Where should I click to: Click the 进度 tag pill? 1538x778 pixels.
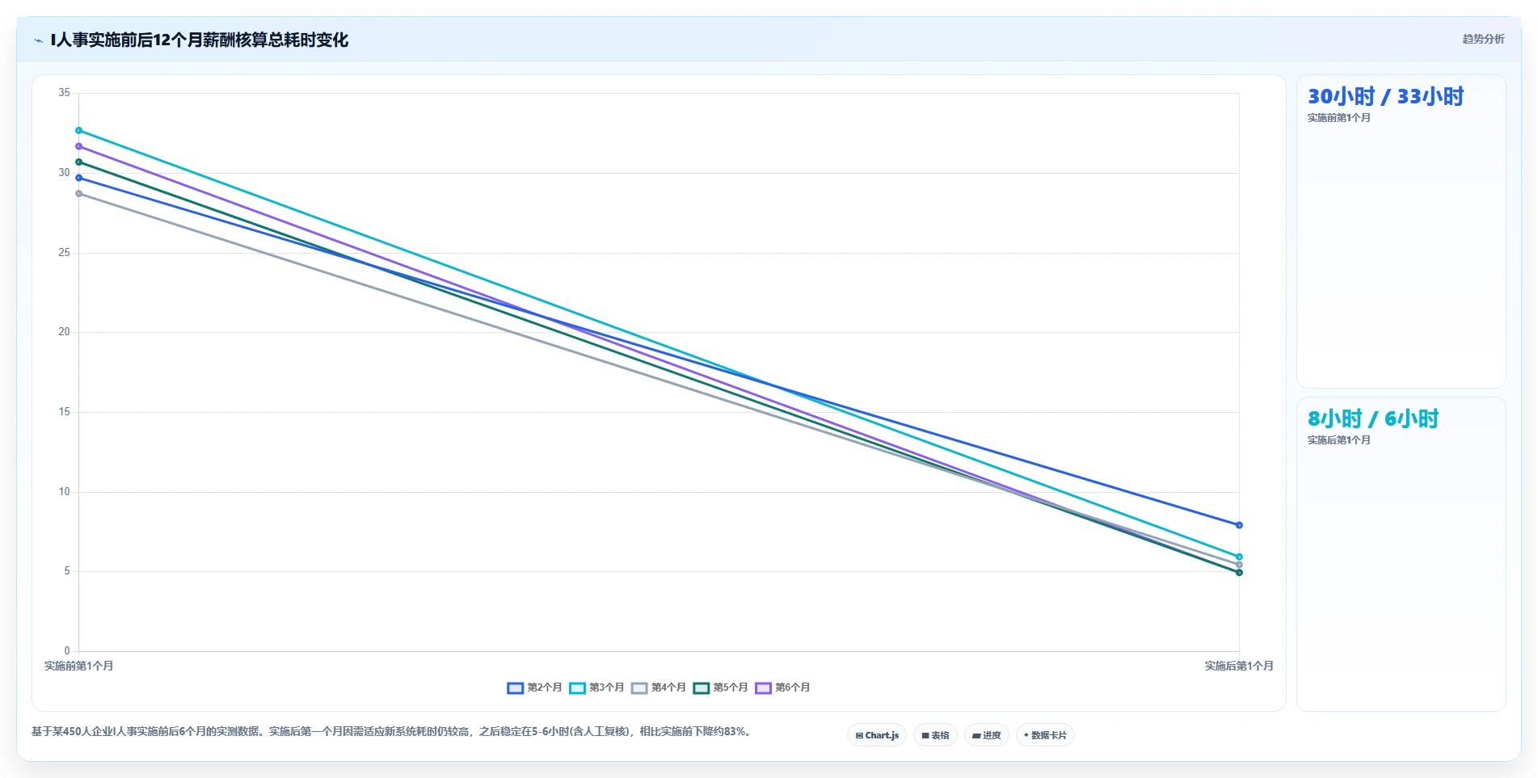(986, 735)
